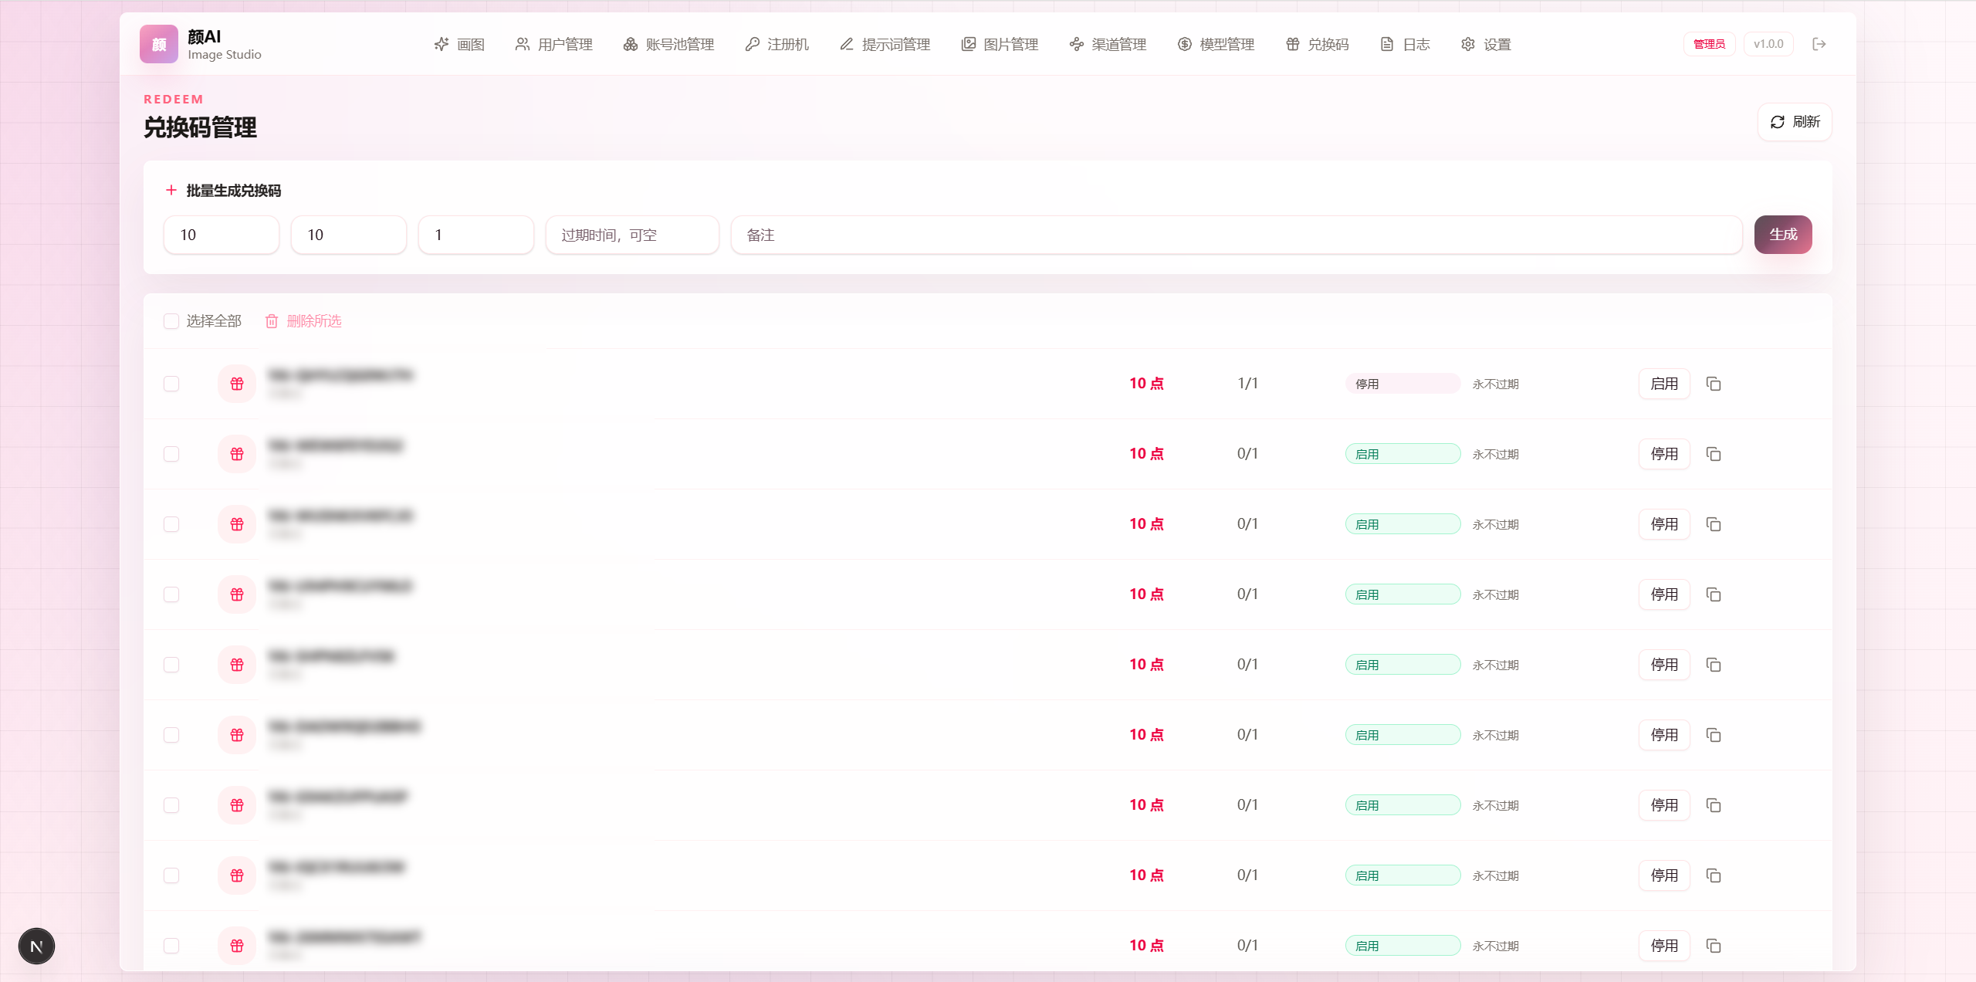Click the 账号池管理 account pool icon
Viewport: 1976px width, 982px height.
(631, 44)
